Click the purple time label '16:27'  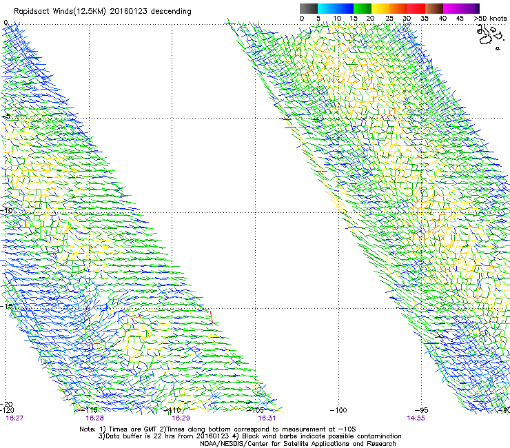(14, 418)
